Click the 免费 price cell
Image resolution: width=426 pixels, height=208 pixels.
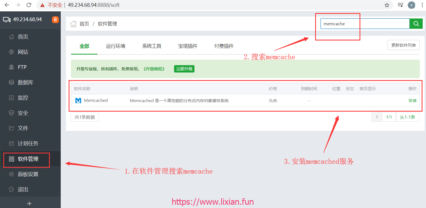tap(273, 101)
